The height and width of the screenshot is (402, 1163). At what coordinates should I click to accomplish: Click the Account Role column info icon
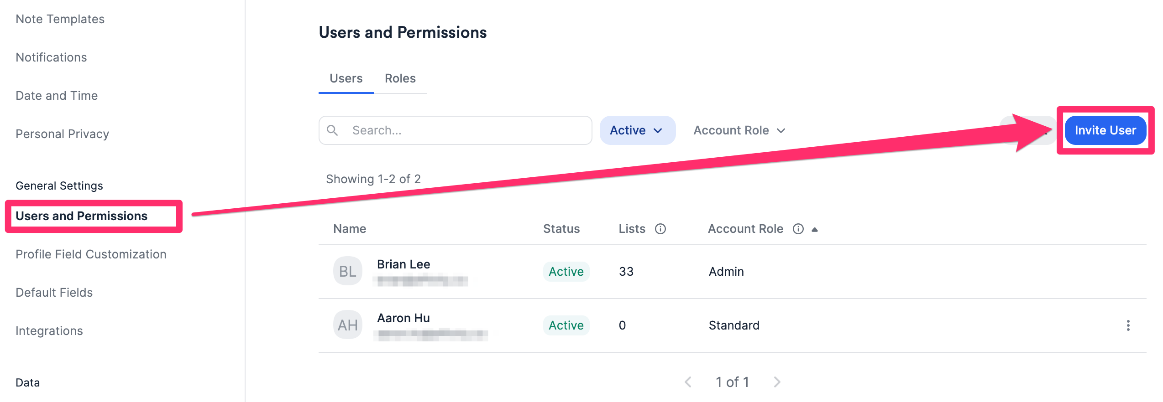tap(798, 229)
